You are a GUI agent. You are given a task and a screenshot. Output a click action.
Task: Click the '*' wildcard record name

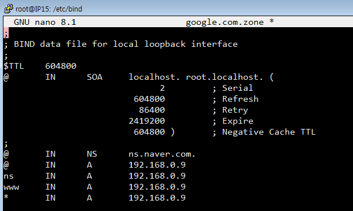[x=6, y=197]
